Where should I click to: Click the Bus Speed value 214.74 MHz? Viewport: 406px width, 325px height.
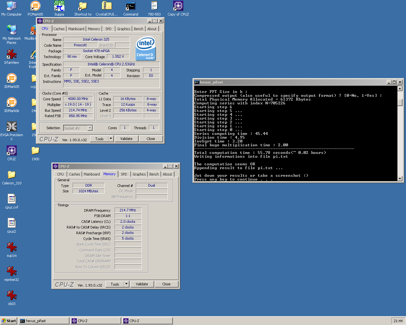click(x=78, y=110)
